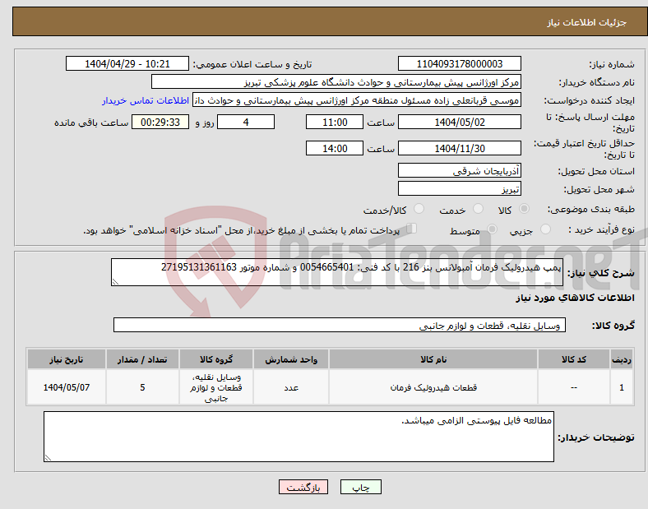Click the row number cell 1
This screenshot has height=509, width=648.
(x=622, y=387)
